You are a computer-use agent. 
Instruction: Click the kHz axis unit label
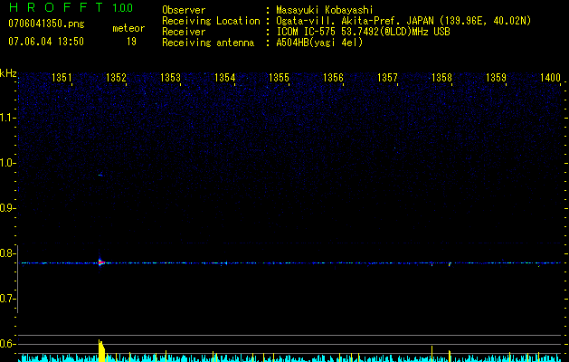point(8,73)
